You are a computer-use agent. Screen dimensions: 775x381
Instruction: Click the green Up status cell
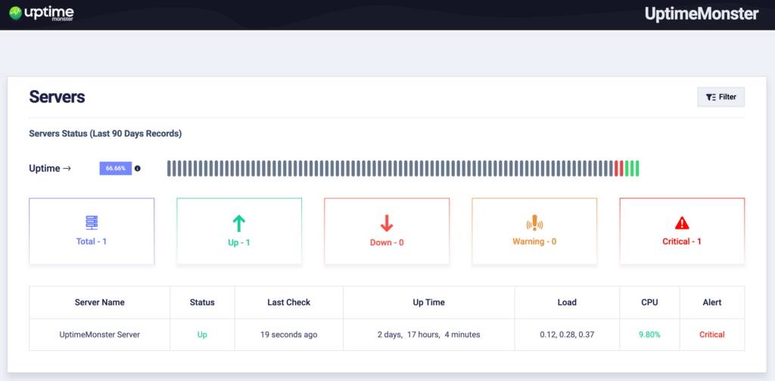click(202, 335)
